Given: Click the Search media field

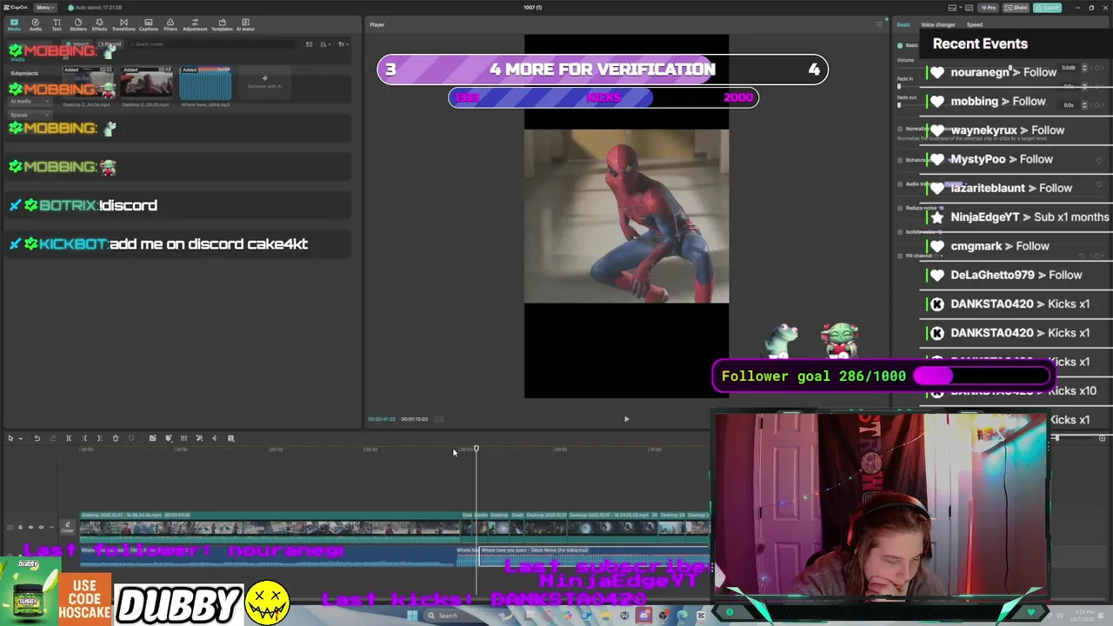Looking at the screenshot, I should (x=213, y=44).
